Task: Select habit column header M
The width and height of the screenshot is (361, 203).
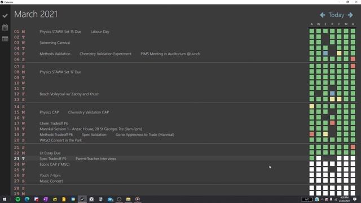Action: coord(346,24)
